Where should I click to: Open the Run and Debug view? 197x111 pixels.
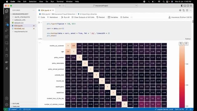[x=7, y=30]
